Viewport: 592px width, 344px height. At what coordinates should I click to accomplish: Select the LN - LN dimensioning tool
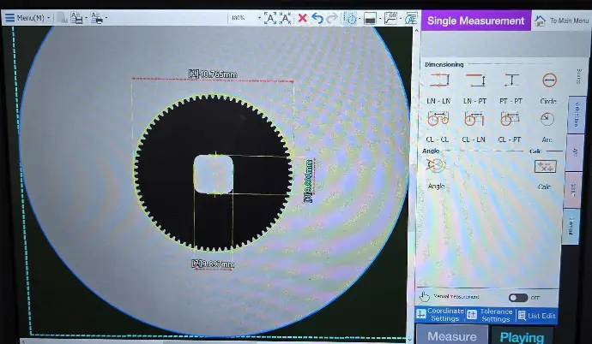coord(438,81)
